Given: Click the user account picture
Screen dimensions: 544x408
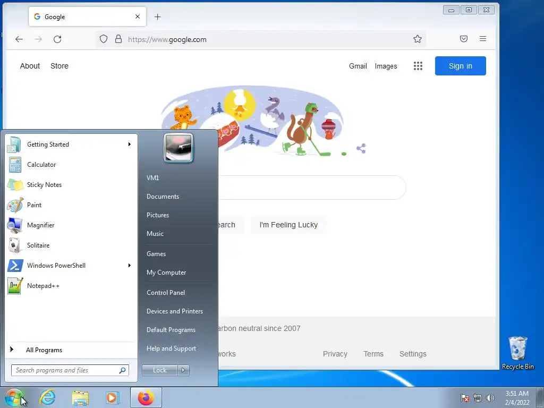Looking at the screenshot, I should (178, 148).
